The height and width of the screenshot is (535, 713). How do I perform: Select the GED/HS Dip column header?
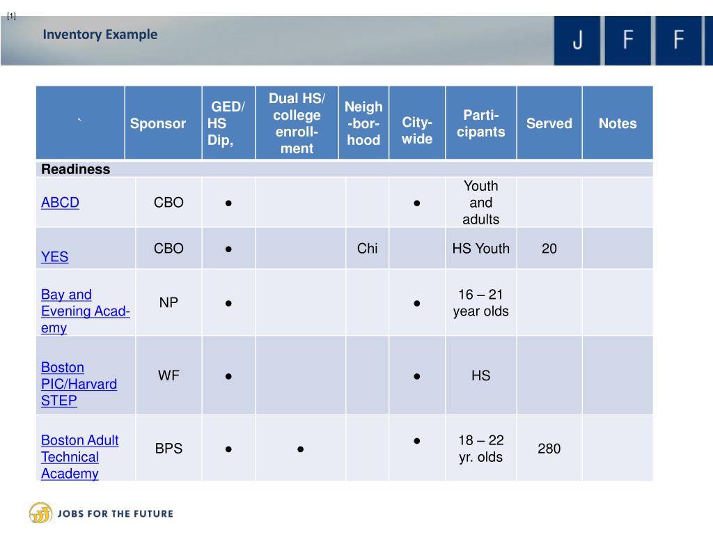click(x=228, y=123)
